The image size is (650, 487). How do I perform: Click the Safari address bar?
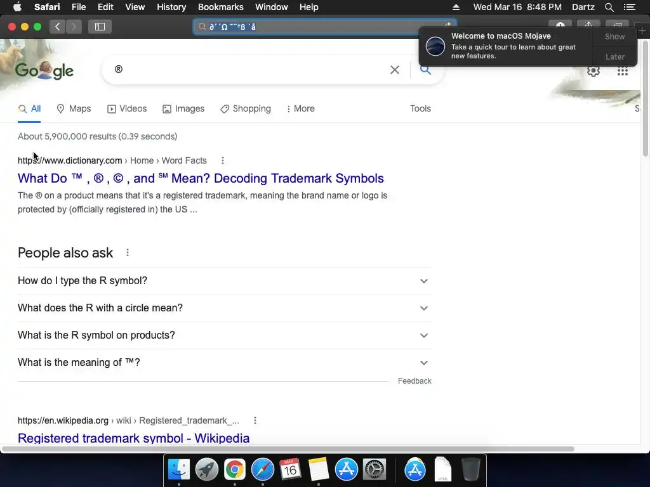coord(324,27)
